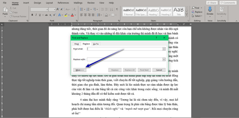Open the font size combo box

click(52, 10)
